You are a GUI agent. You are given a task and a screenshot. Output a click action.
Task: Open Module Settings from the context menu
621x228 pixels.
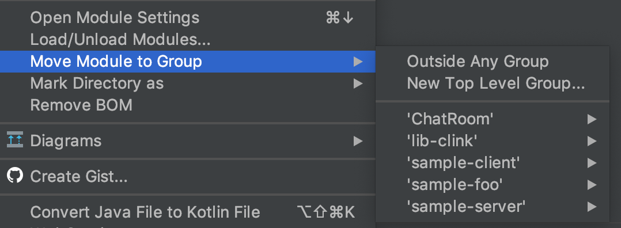(x=188, y=18)
